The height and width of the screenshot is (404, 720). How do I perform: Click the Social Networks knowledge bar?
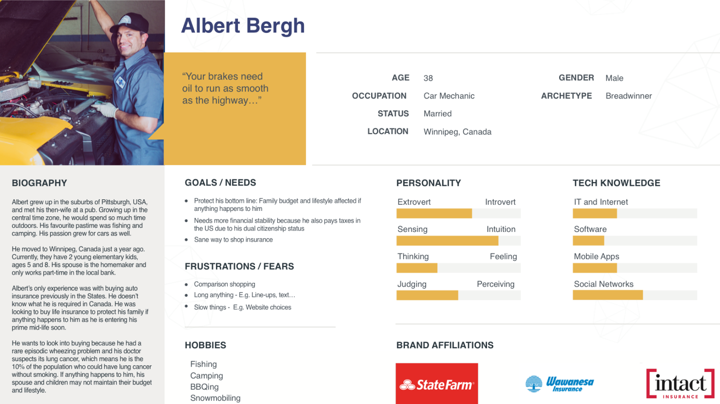pos(635,295)
